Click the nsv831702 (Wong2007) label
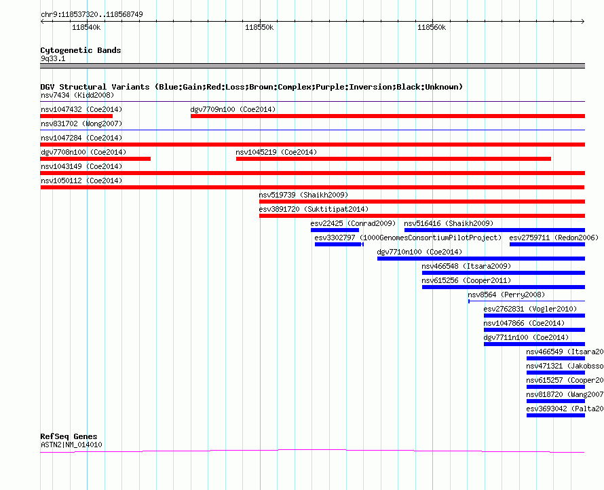The image size is (604, 490). (x=81, y=124)
